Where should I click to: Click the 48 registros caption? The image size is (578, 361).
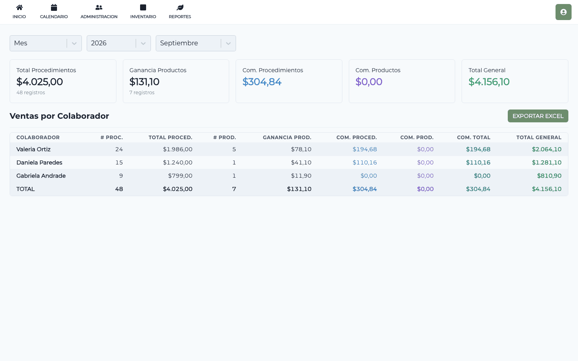31,93
